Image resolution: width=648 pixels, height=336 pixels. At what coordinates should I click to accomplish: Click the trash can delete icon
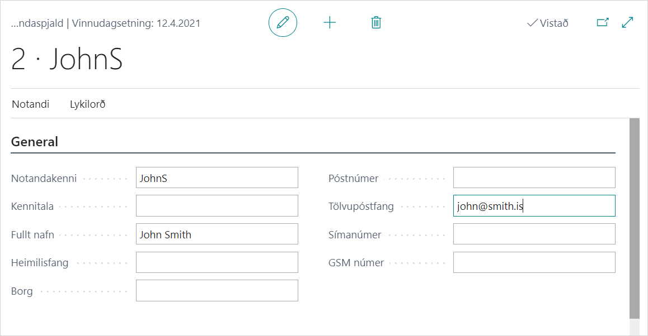[x=376, y=23]
